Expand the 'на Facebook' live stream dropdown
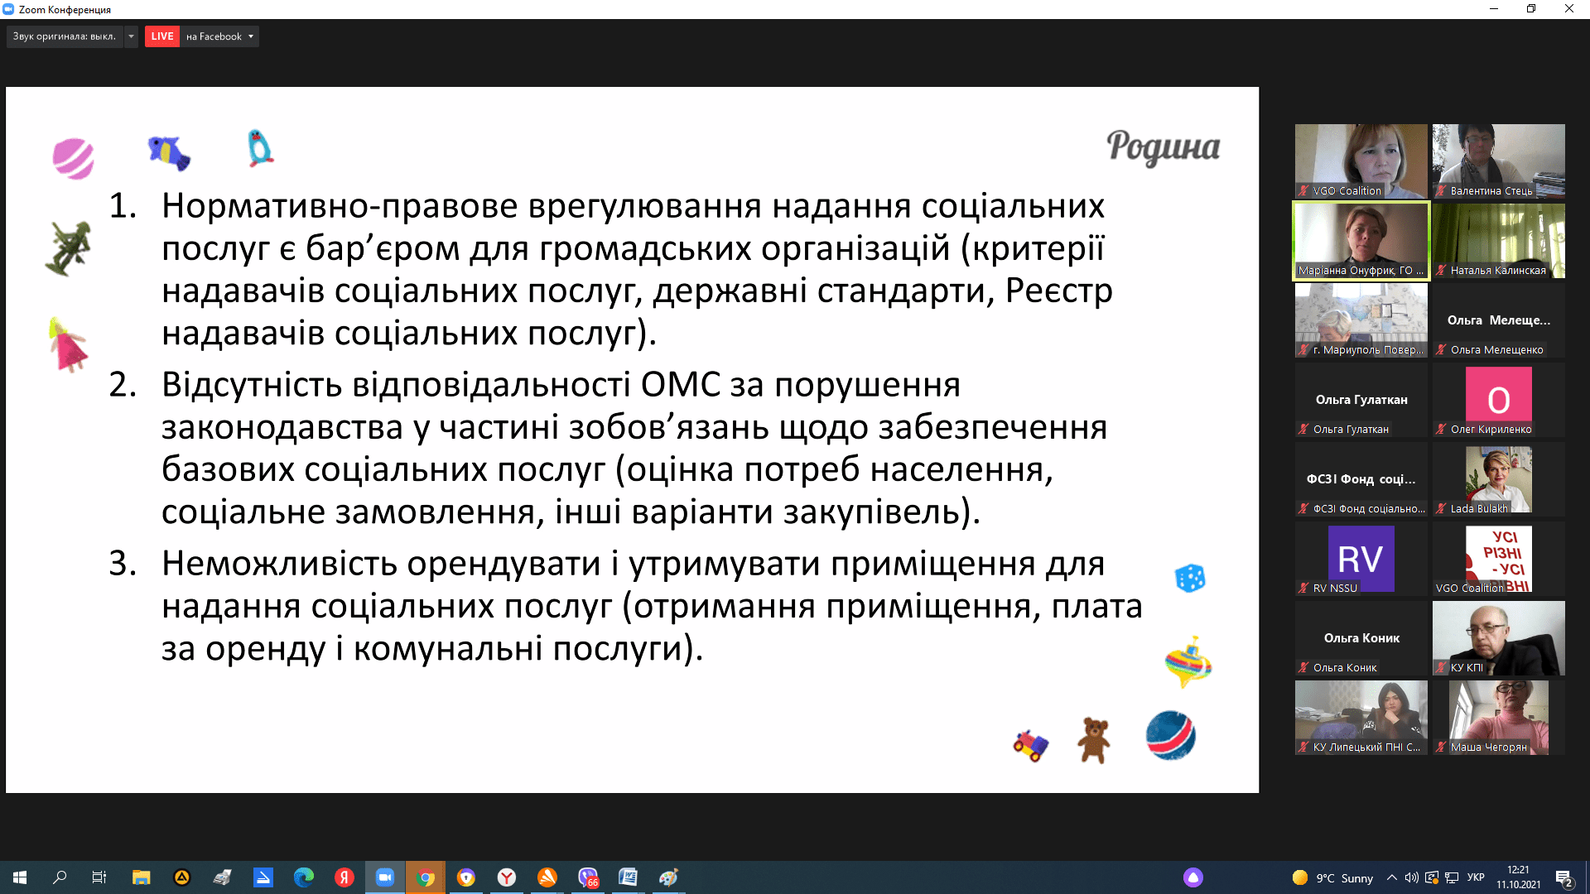 251,36
